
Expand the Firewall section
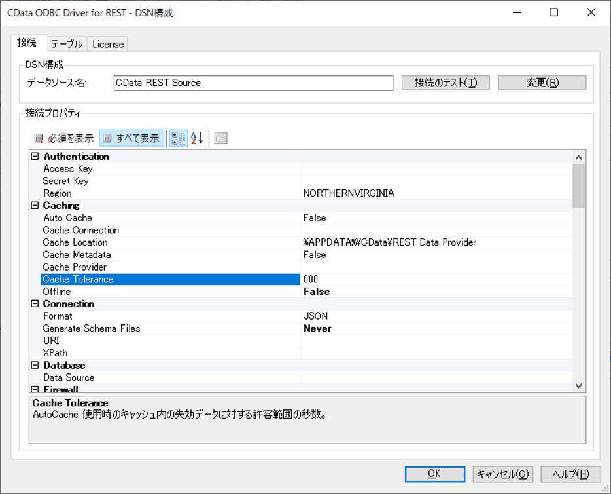pos(34,389)
